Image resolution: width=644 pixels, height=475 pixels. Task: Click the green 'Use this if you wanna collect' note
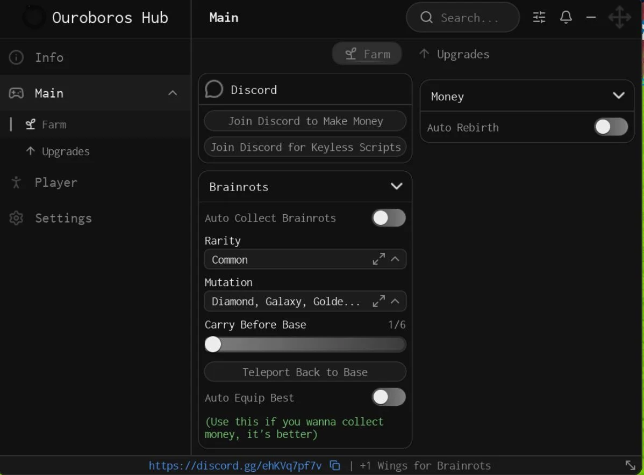click(x=294, y=428)
